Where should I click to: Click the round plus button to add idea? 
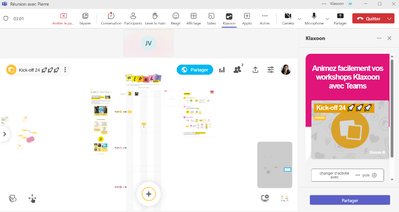pyautogui.click(x=148, y=194)
